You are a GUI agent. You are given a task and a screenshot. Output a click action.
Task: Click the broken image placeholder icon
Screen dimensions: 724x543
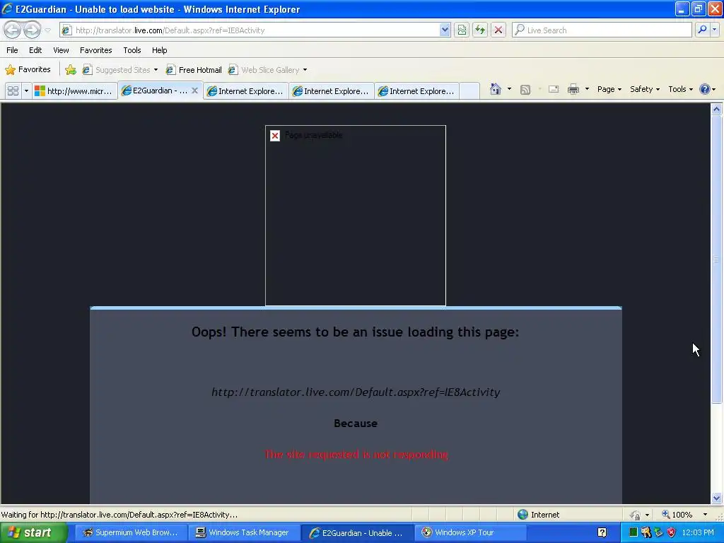pyautogui.click(x=275, y=136)
